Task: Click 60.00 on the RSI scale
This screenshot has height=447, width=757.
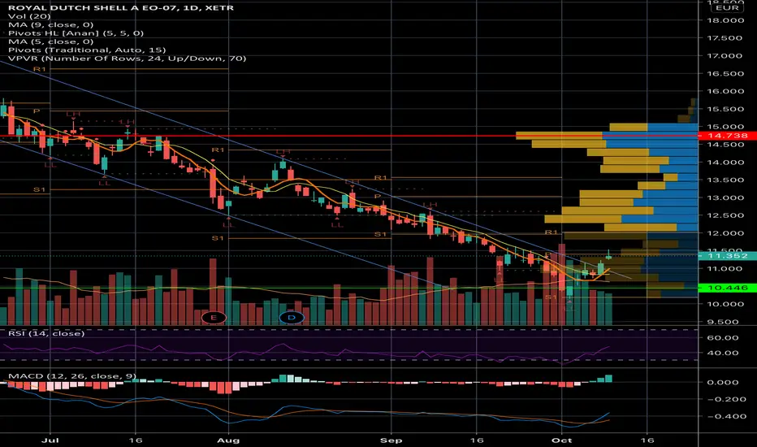Action: tap(723, 338)
